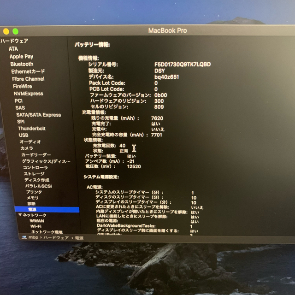Screen dimensions: 295x295
Task: Select ATA in the sidebar
Action: [x=13, y=49]
